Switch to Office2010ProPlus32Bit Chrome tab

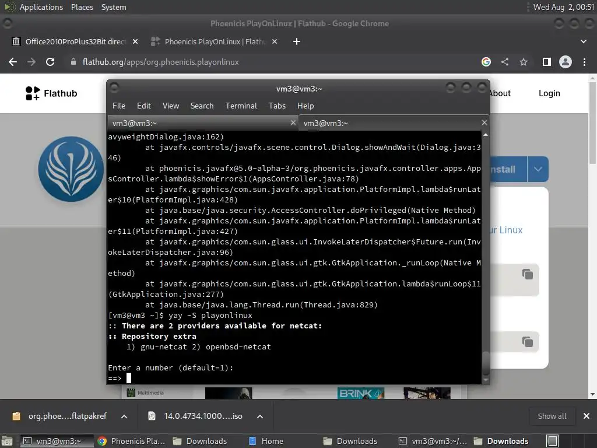click(75, 41)
